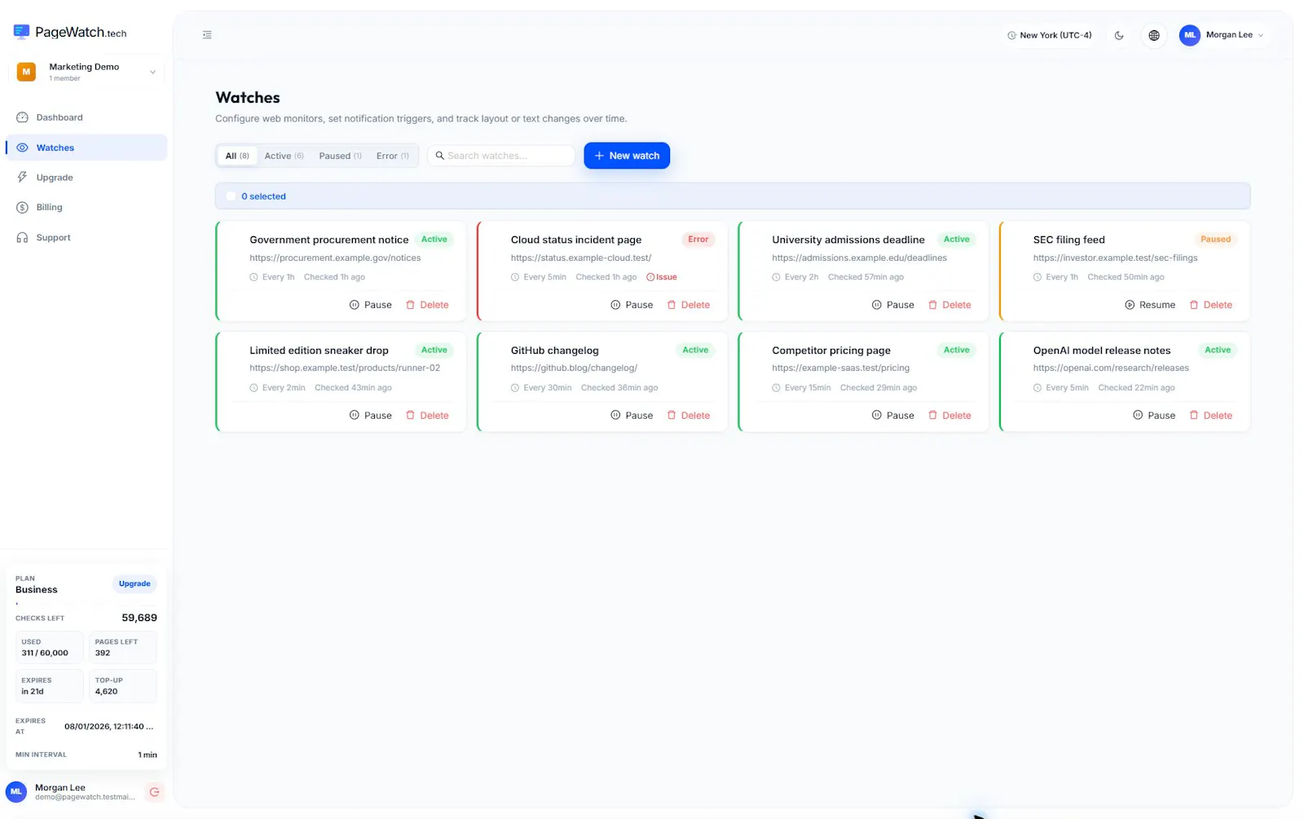This screenshot has height=819, width=1304.
Task: Delete the Cloud status incident page watch
Action: click(x=689, y=305)
